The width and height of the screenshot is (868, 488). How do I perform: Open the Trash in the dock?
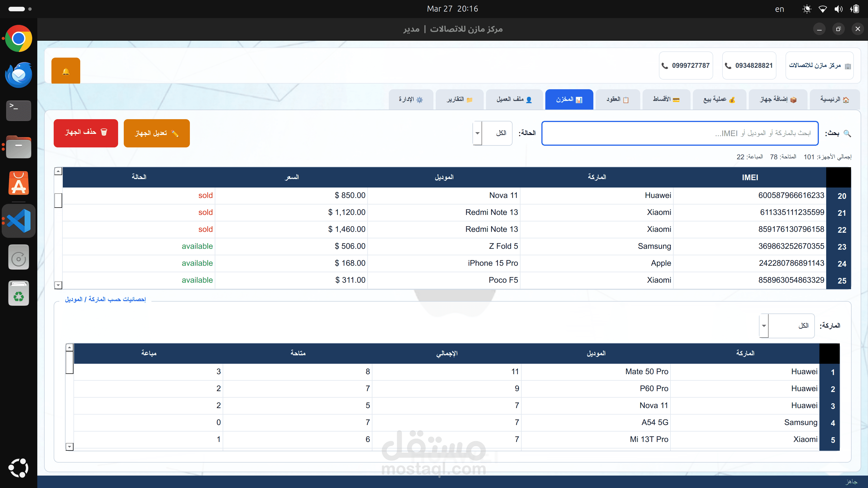pyautogui.click(x=19, y=294)
